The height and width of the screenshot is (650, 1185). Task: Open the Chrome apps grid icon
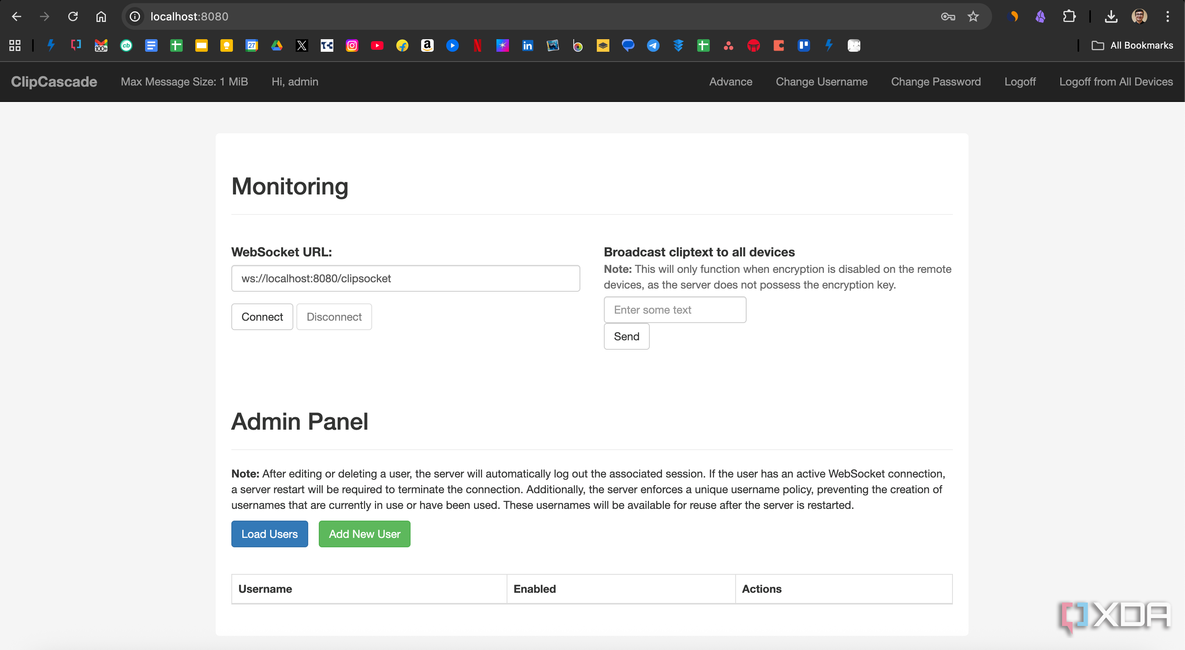point(15,45)
